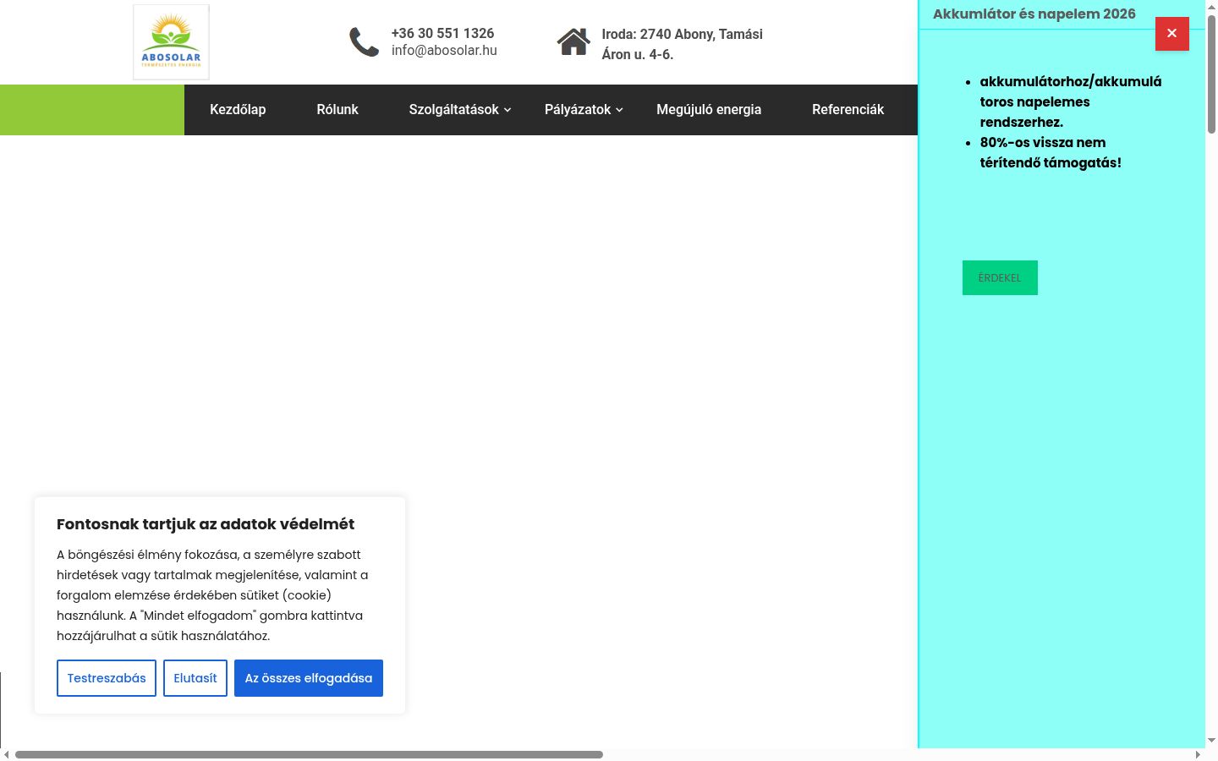Click the scroll up arrow
This screenshot has height=761, width=1218.
[x=1211, y=7]
